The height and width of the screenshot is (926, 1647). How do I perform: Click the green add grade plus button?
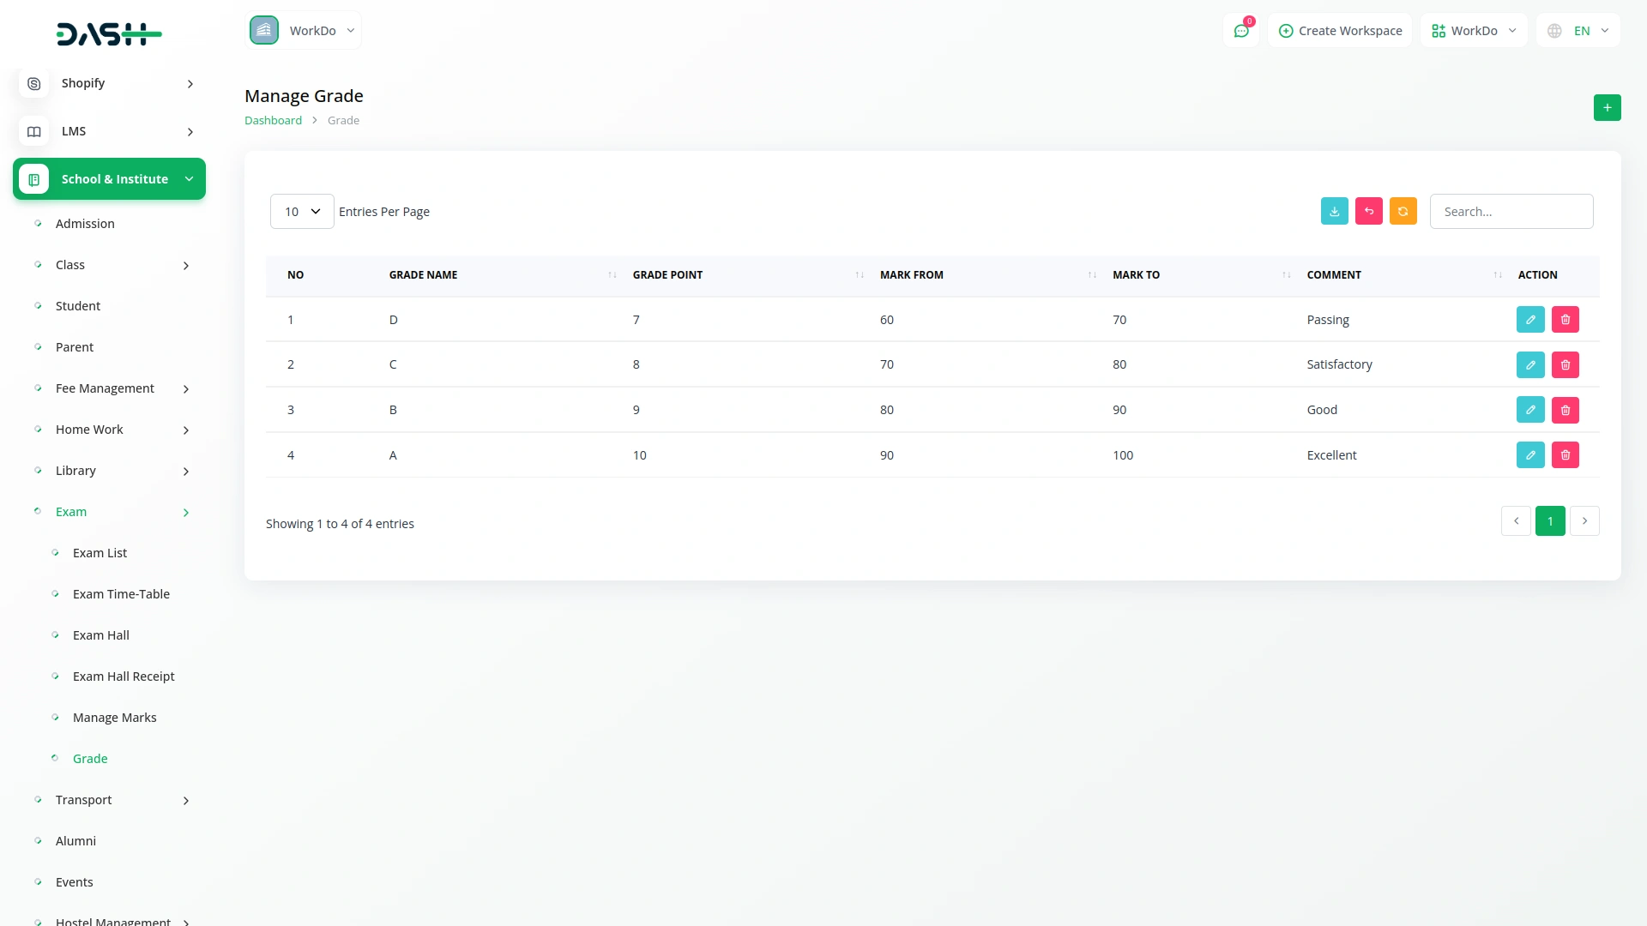pyautogui.click(x=1607, y=108)
